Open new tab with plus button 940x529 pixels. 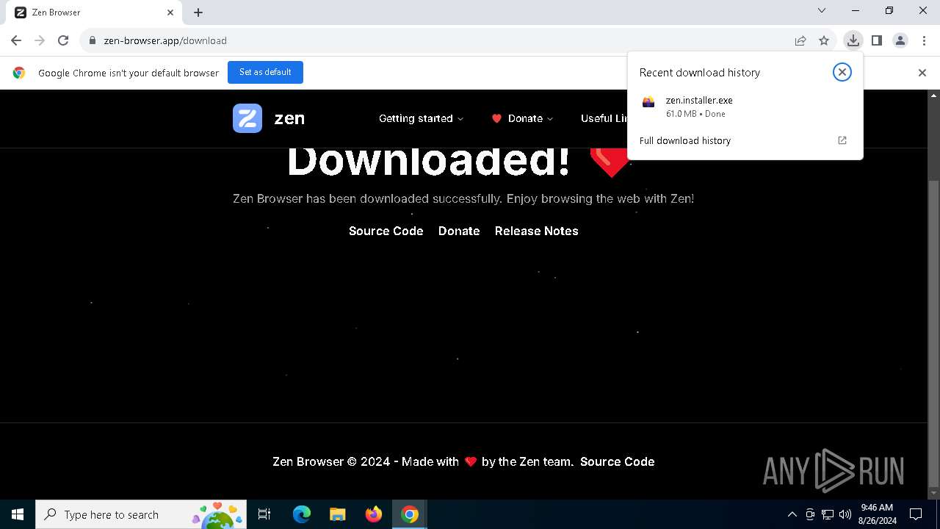(198, 12)
